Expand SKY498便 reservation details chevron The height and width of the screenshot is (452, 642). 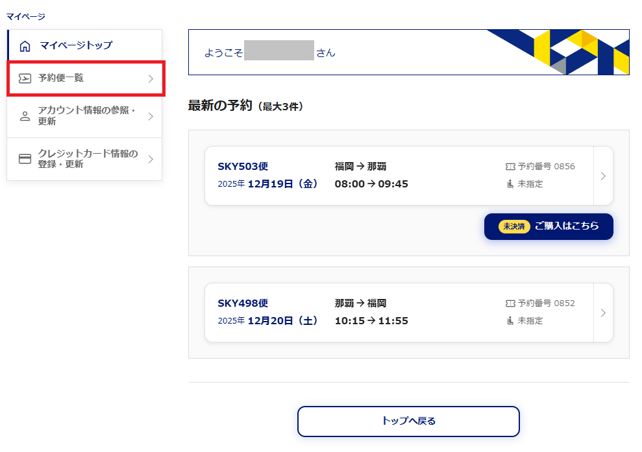(603, 313)
